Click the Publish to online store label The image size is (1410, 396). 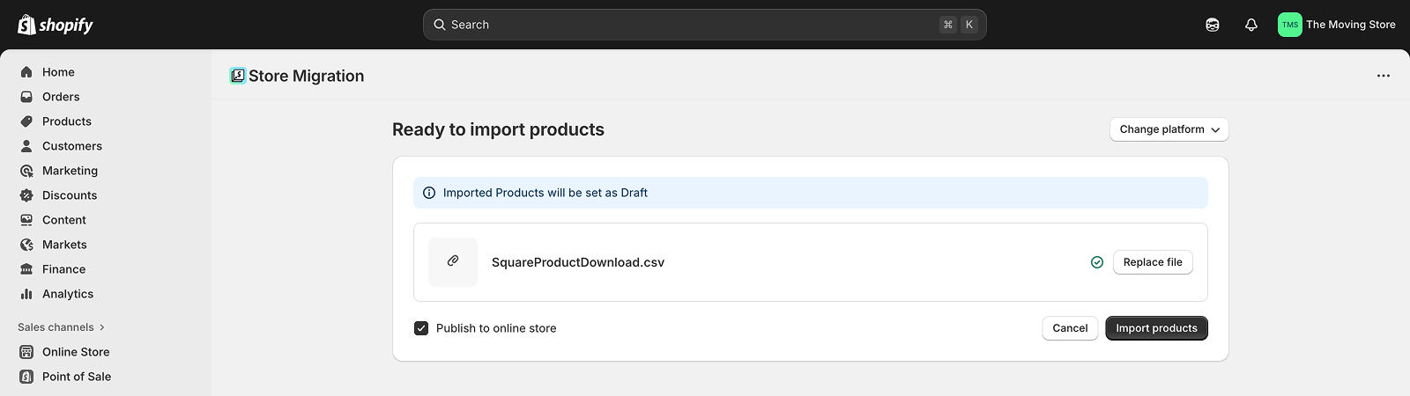click(x=496, y=328)
